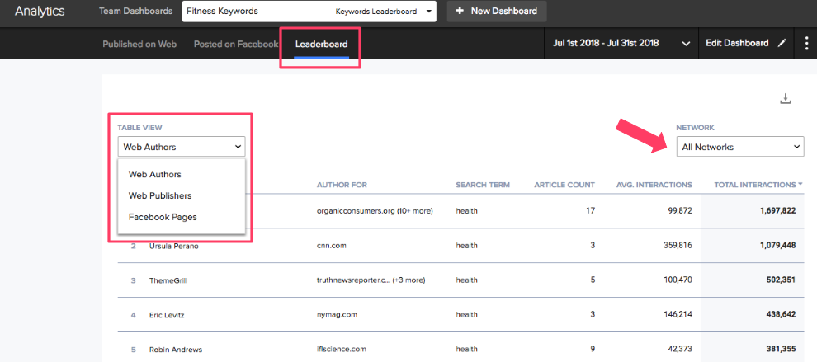Click author name ThemeGrill
817x362 pixels.
click(x=168, y=280)
